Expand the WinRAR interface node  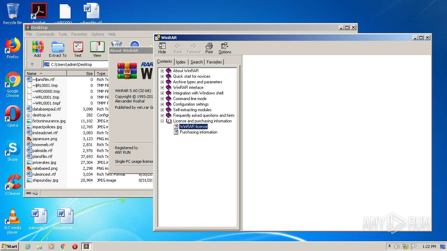[x=162, y=88]
